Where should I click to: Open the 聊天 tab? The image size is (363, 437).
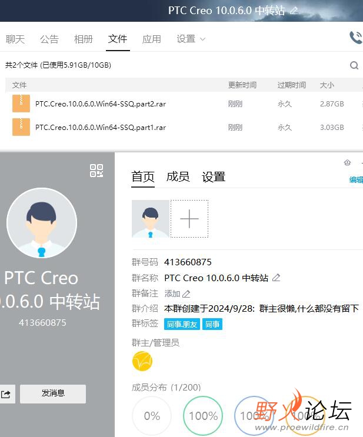pos(15,39)
